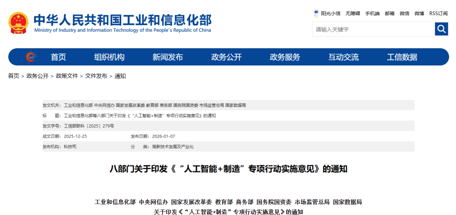
Task: Open the 首页 navigation tab
Action: pyautogui.click(x=58, y=57)
